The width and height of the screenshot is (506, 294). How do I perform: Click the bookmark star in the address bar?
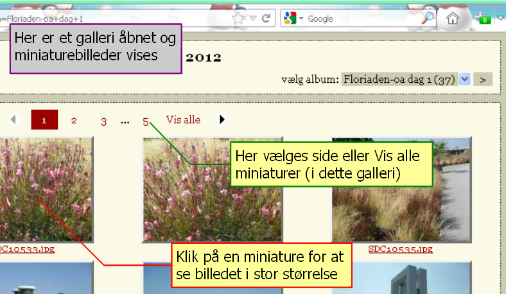238,19
